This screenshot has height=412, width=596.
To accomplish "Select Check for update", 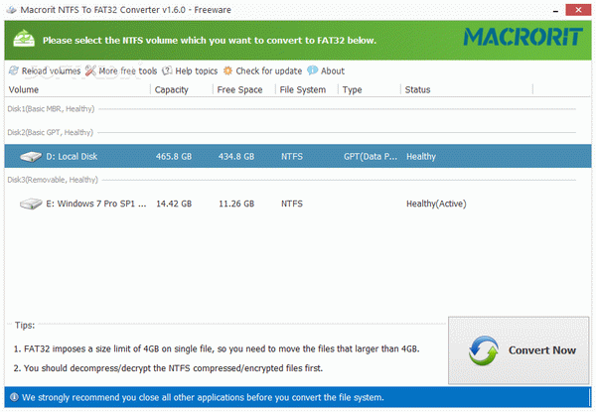I will pos(262,70).
